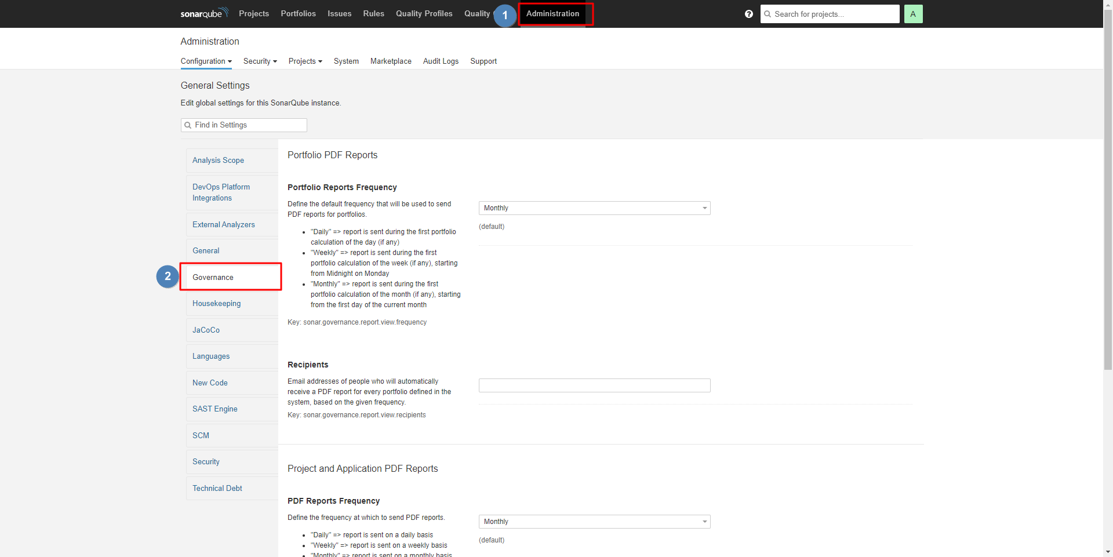The image size is (1113, 557).
Task: Open the Security submenu in Administration
Action: (x=260, y=61)
